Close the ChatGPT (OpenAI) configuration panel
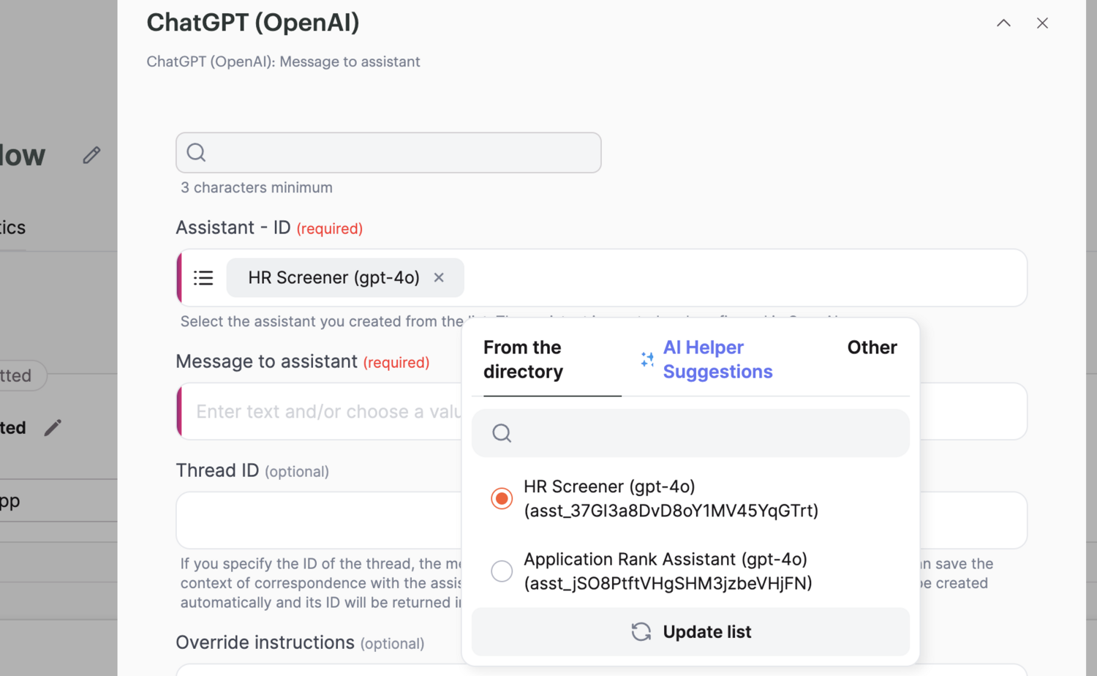1097x676 pixels. tap(1042, 23)
